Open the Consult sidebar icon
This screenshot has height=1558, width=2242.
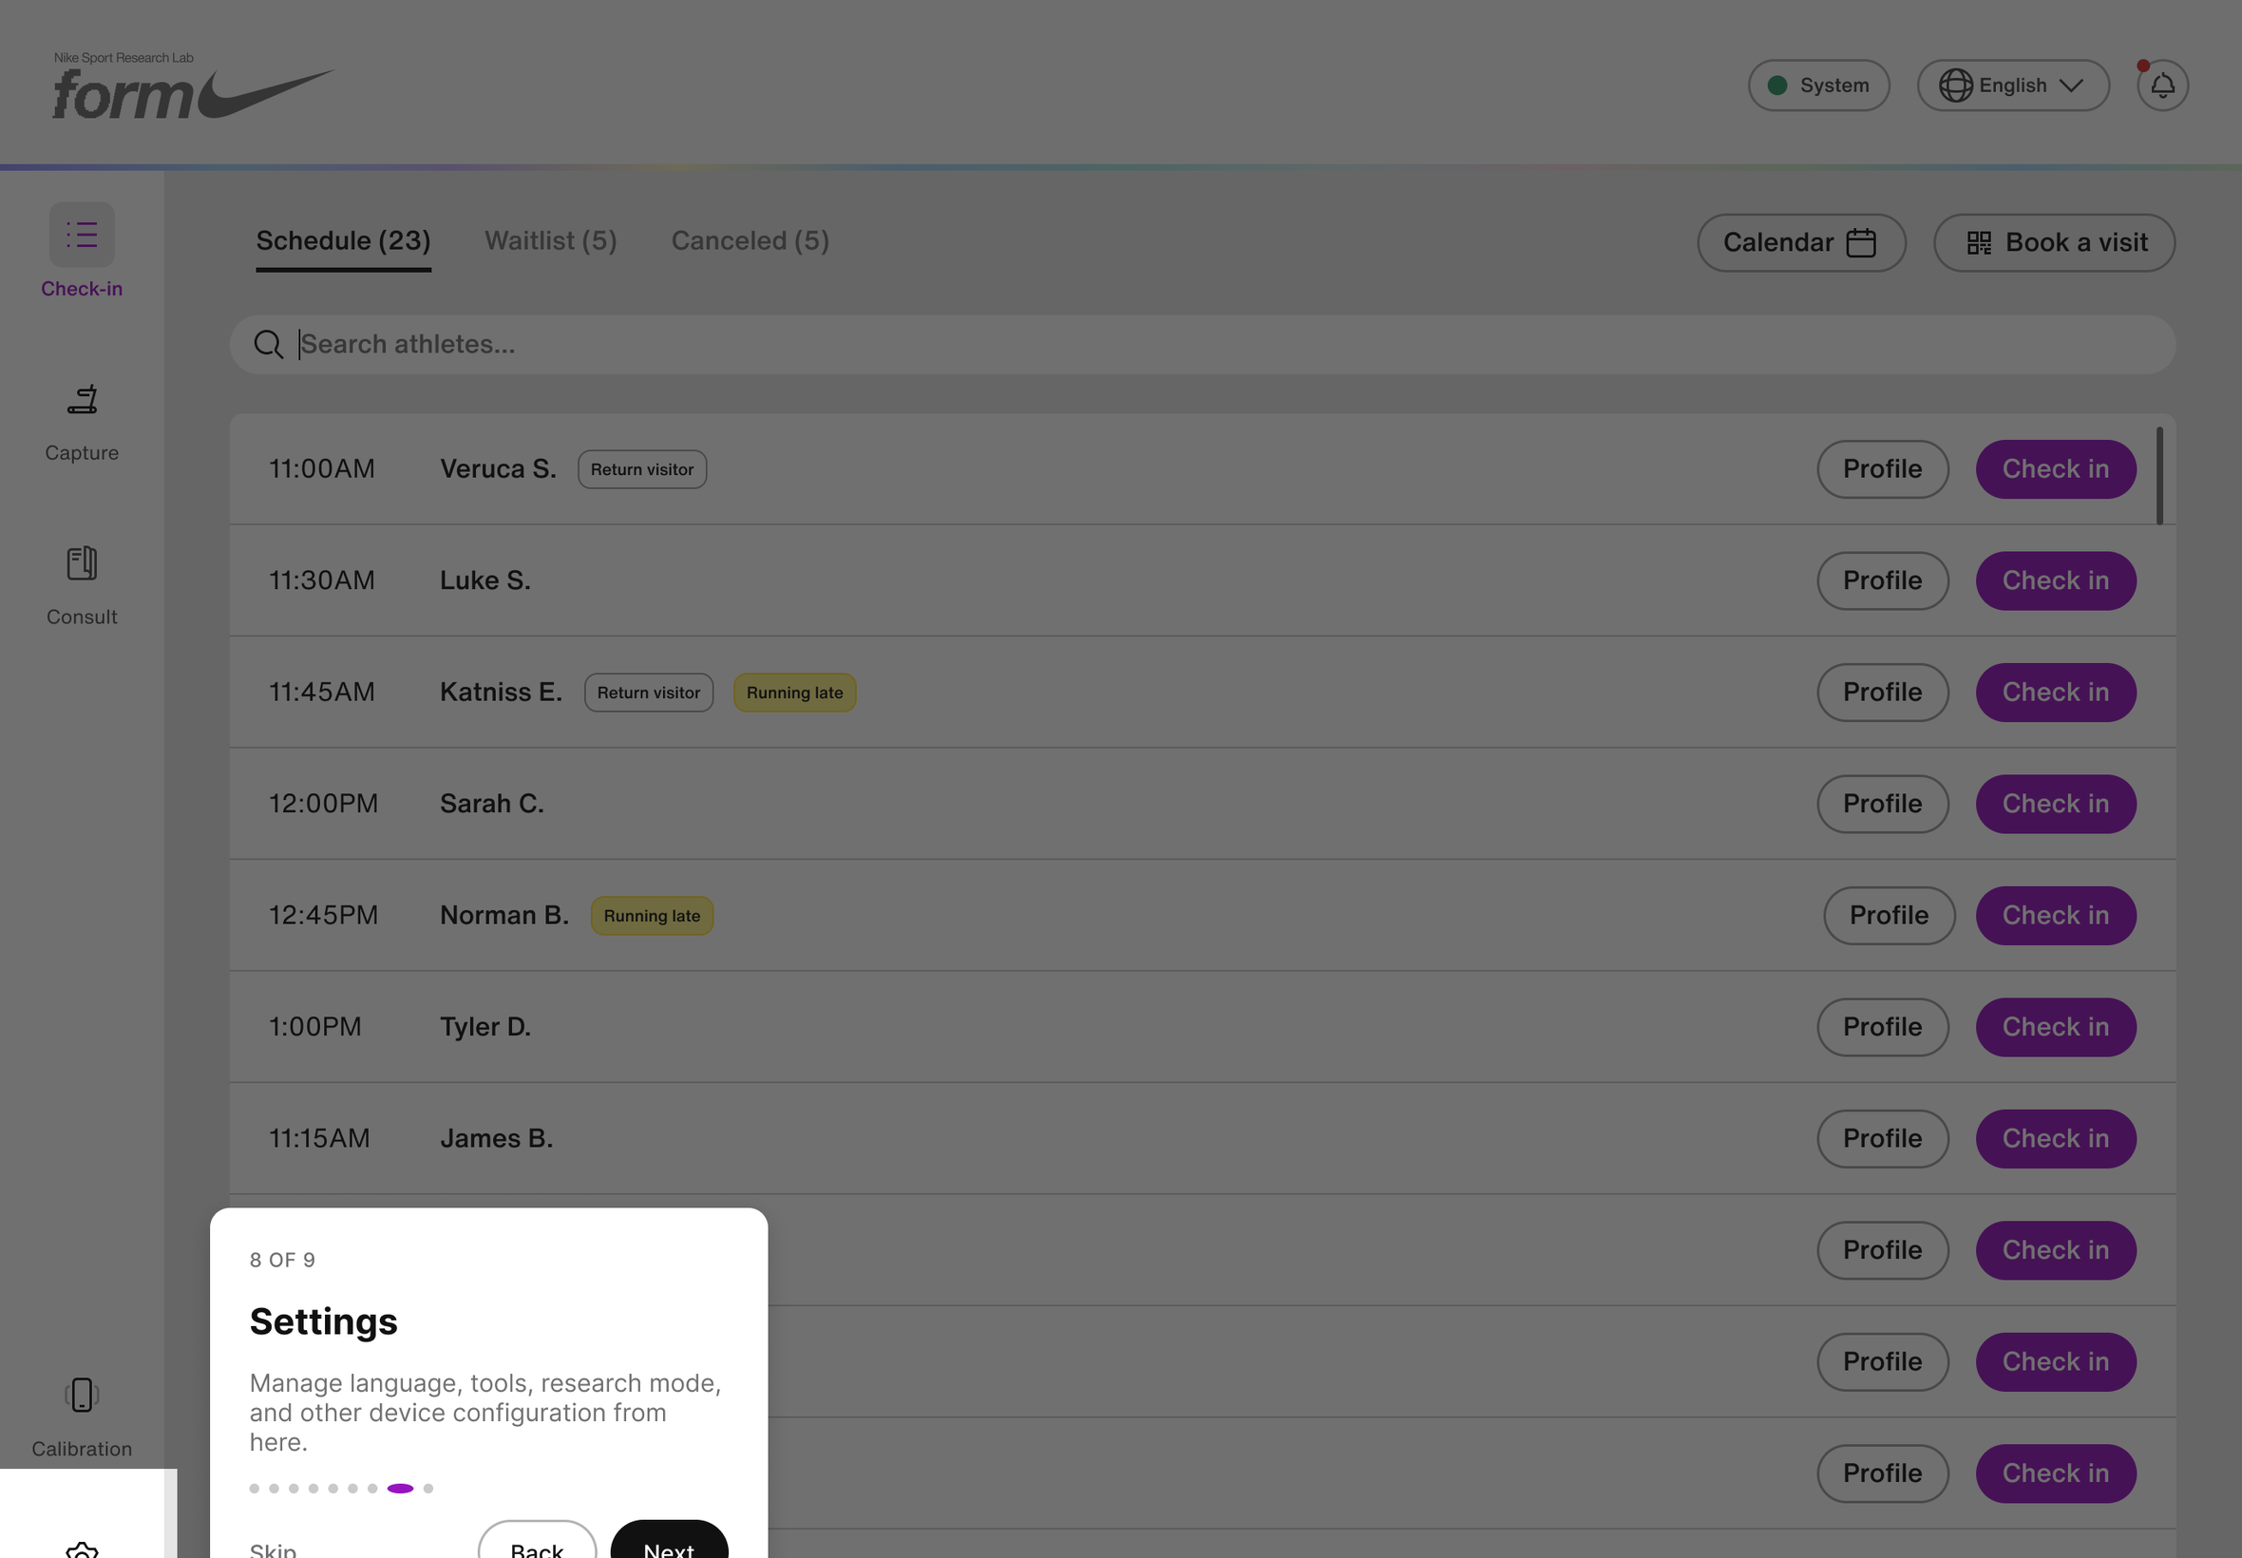click(82, 563)
